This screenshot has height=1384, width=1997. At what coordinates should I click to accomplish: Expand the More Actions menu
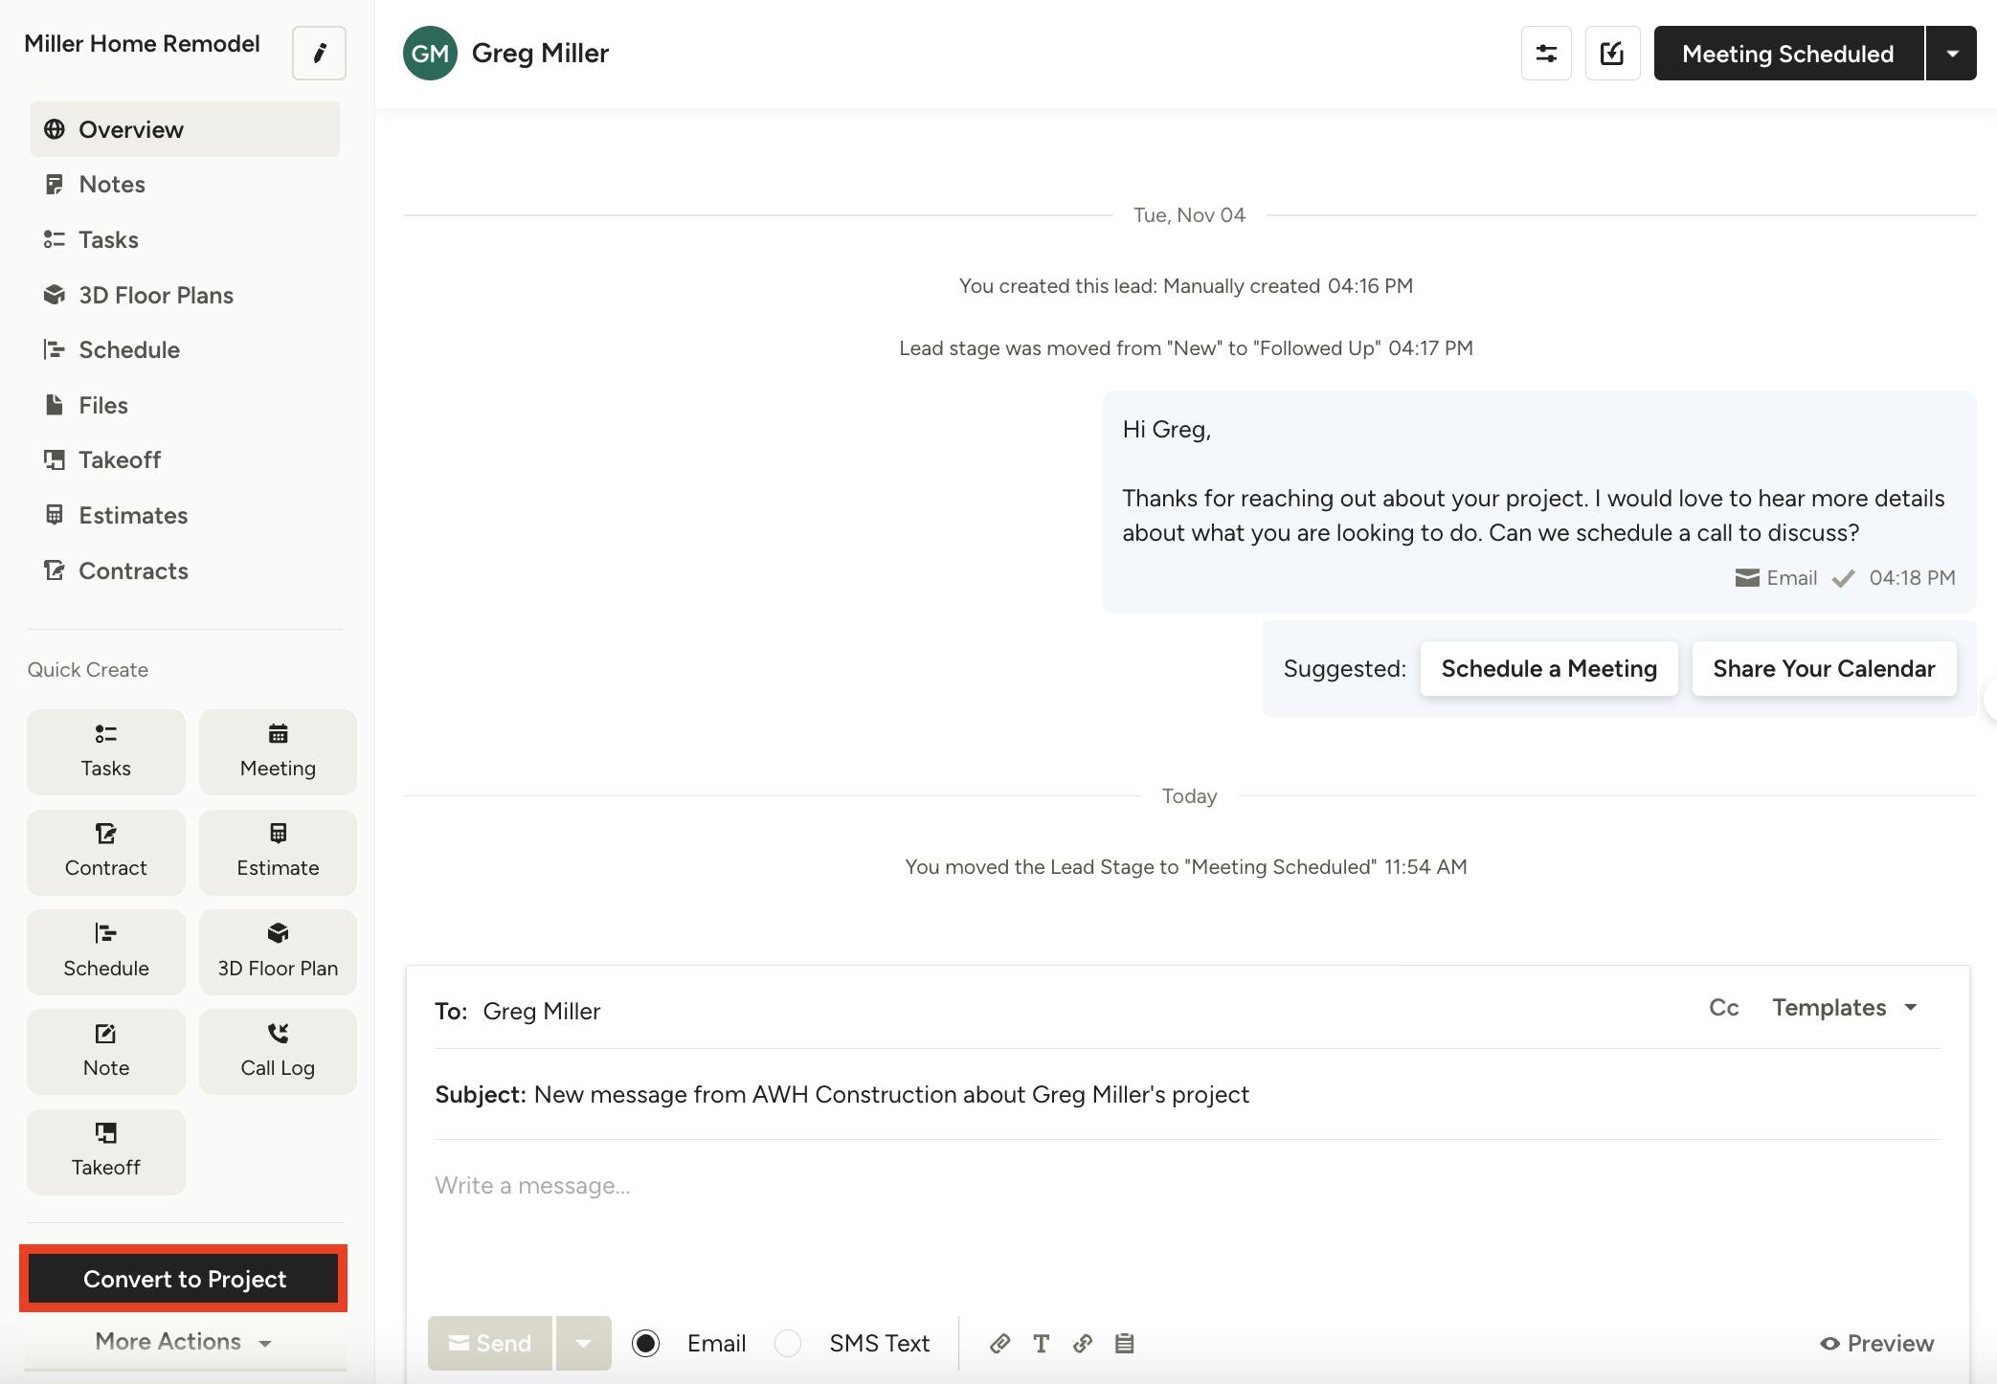pos(184,1341)
